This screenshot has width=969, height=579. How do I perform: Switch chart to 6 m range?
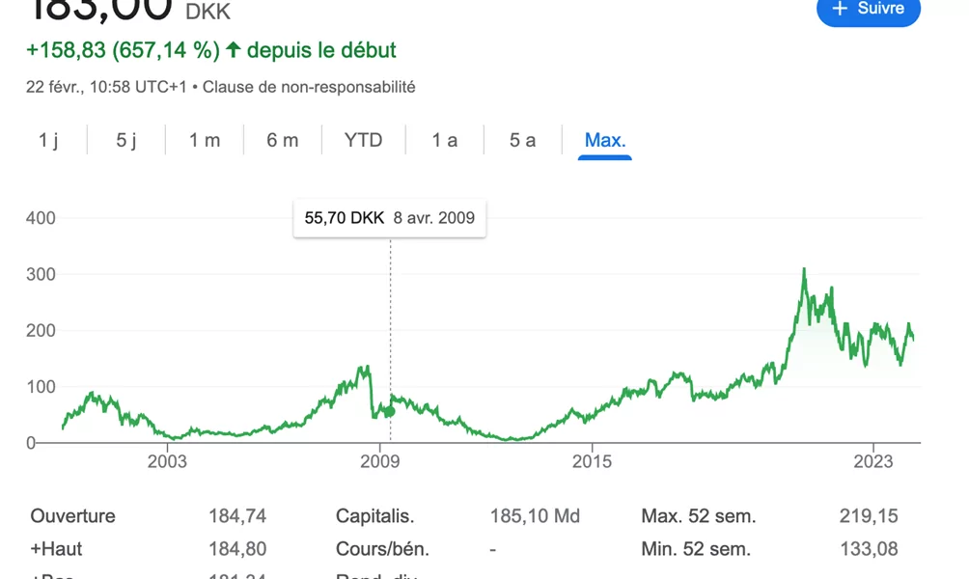283,140
